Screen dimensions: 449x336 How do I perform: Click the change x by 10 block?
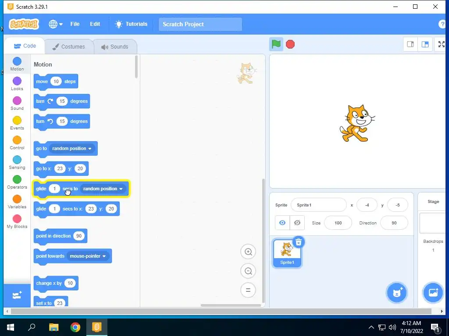[x=56, y=283]
